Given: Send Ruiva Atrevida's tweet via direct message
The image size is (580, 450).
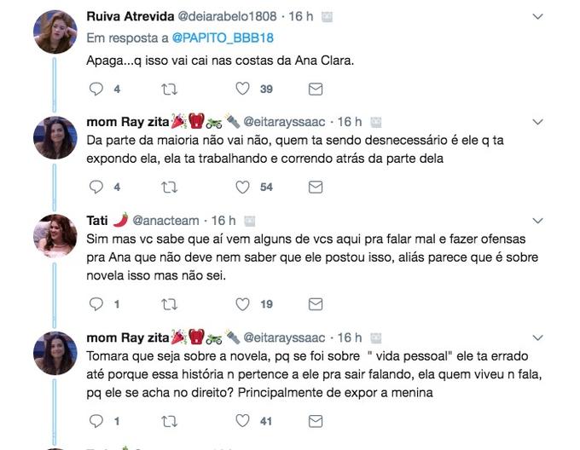Looking at the screenshot, I should pyautogui.click(x=315, y=89).
